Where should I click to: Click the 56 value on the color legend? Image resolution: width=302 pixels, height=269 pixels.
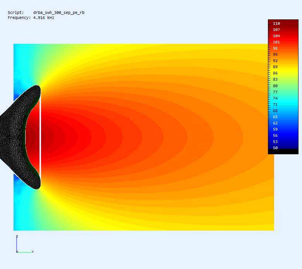(275, 136)
